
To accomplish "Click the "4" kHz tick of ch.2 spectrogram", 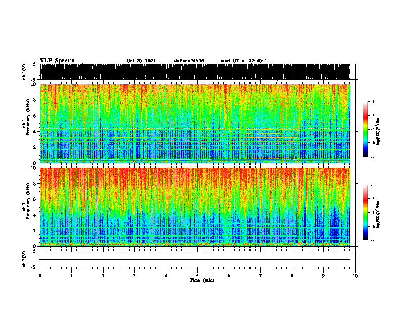I will click(36, 215).
